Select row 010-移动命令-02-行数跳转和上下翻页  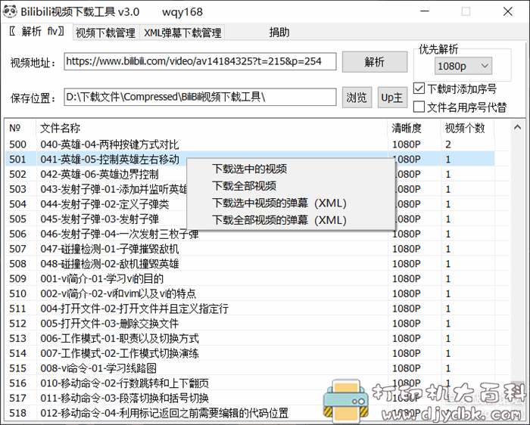pyautogui.click(x=250, y=383)
